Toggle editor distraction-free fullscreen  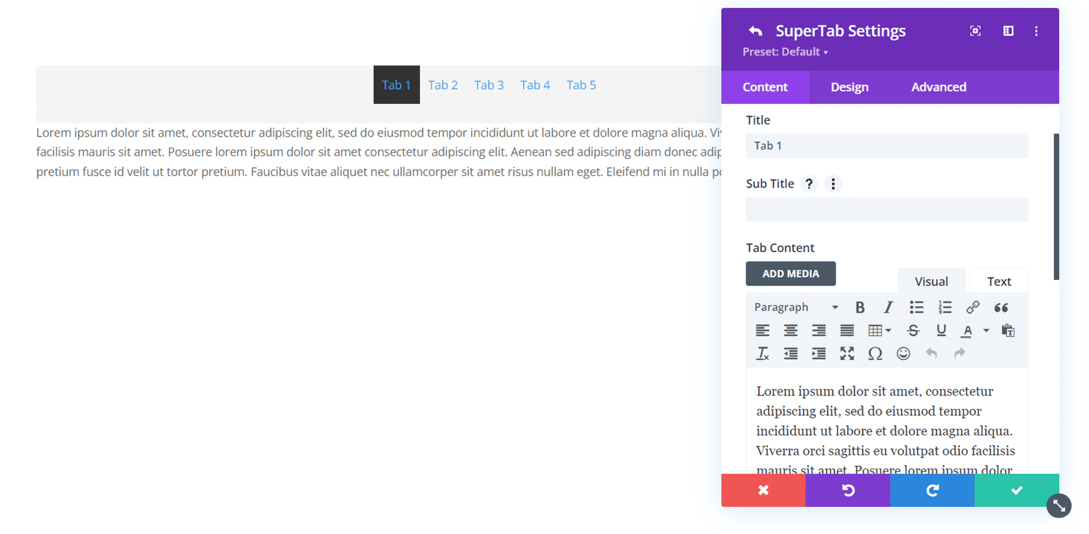coord(847,353)
